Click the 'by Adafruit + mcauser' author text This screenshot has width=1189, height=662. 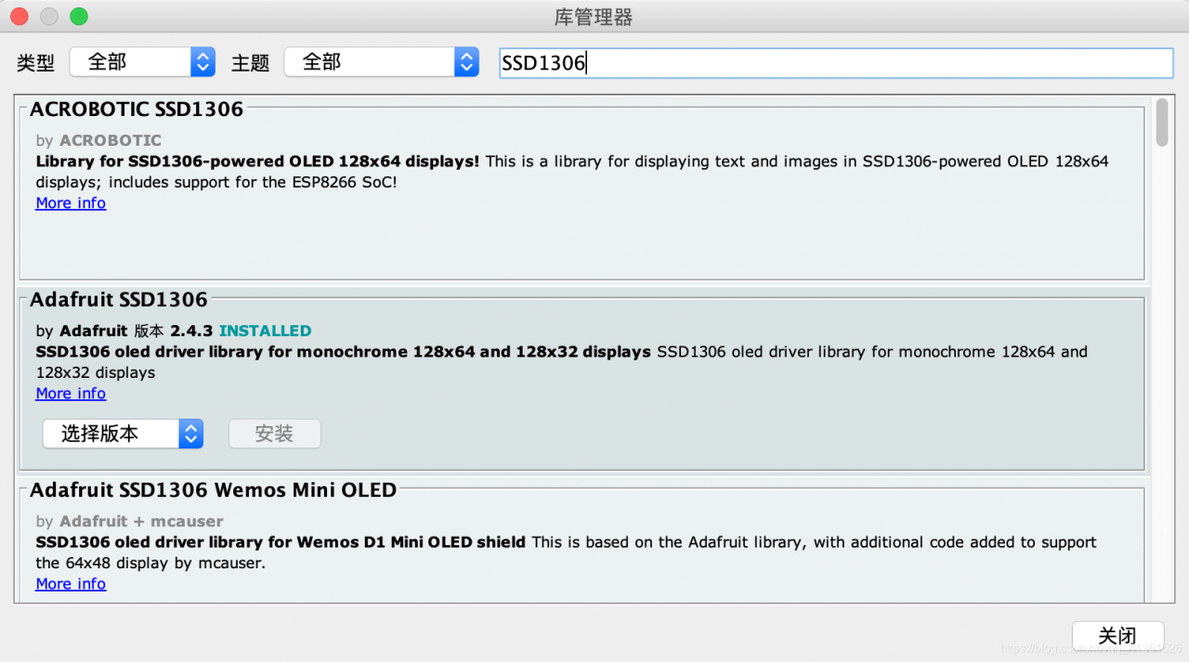point(130,522)
